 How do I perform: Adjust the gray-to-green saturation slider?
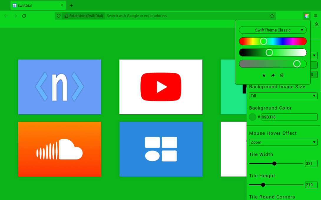click(273, 64)
